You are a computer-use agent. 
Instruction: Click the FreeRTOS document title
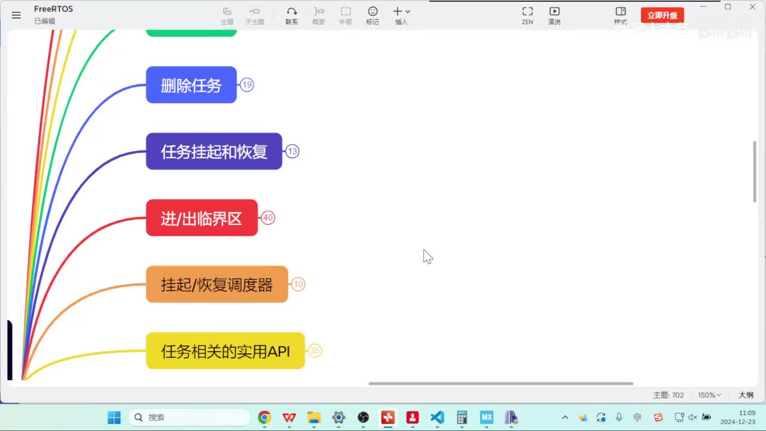pyautogui.click(x=53, y=9)
